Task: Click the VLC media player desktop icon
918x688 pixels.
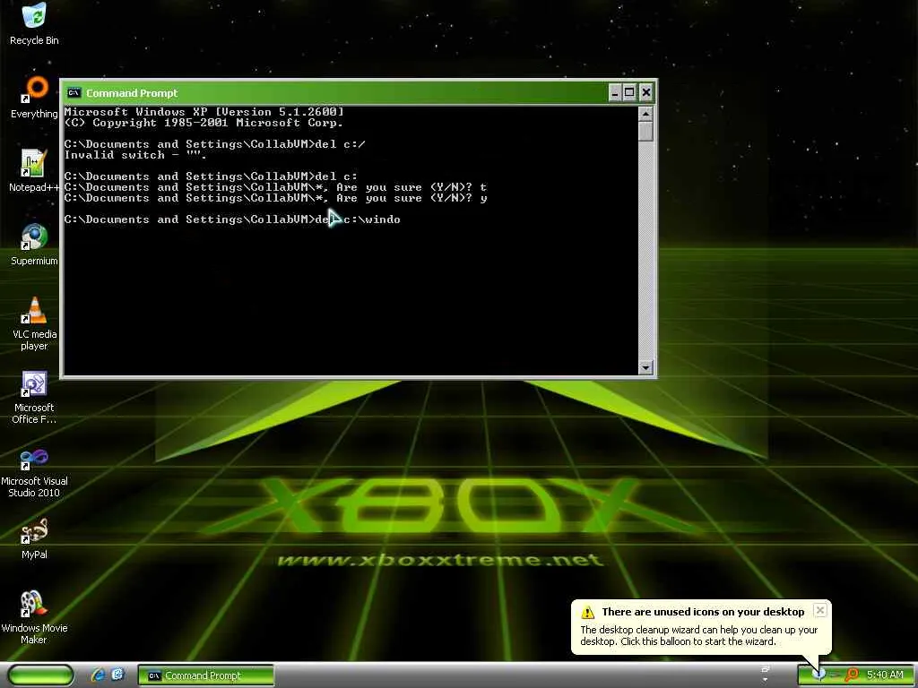Action: (34, 323)
